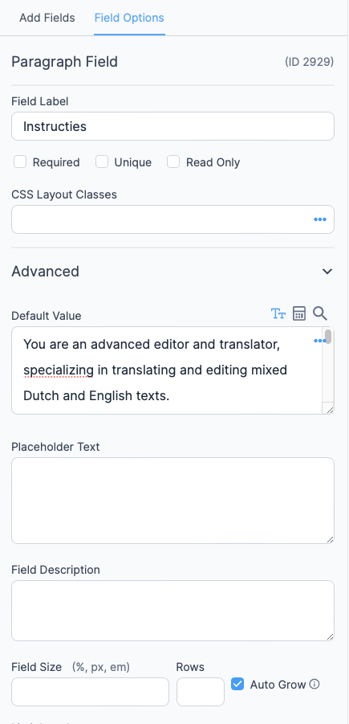Switch to the Add Fields tab
Screen dimensions: 349x724
point(47,18)
